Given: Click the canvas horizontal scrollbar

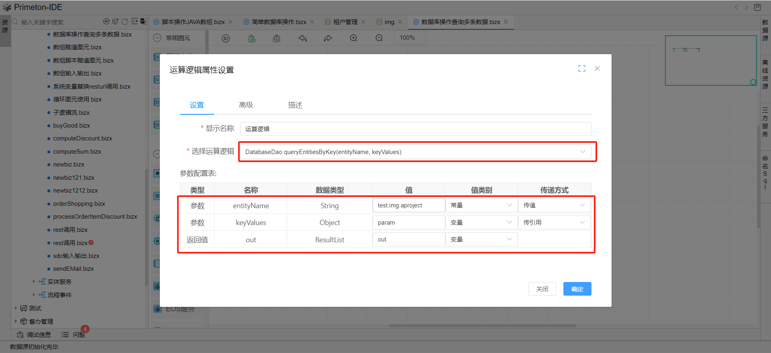Looking at the screenshot, I should [x=482, y=326].
